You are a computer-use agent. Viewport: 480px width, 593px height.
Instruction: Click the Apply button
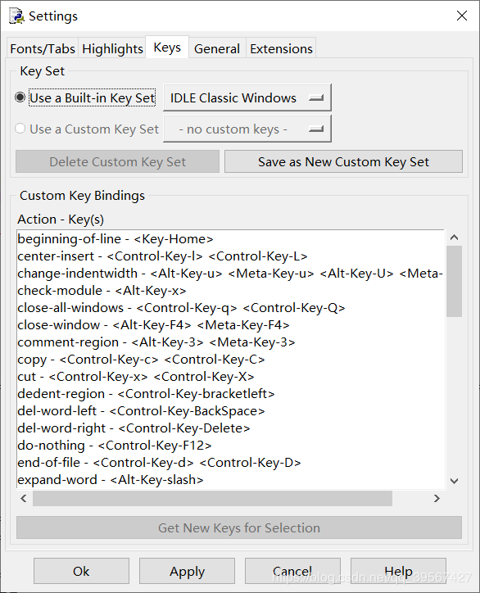tap(187, 571)
